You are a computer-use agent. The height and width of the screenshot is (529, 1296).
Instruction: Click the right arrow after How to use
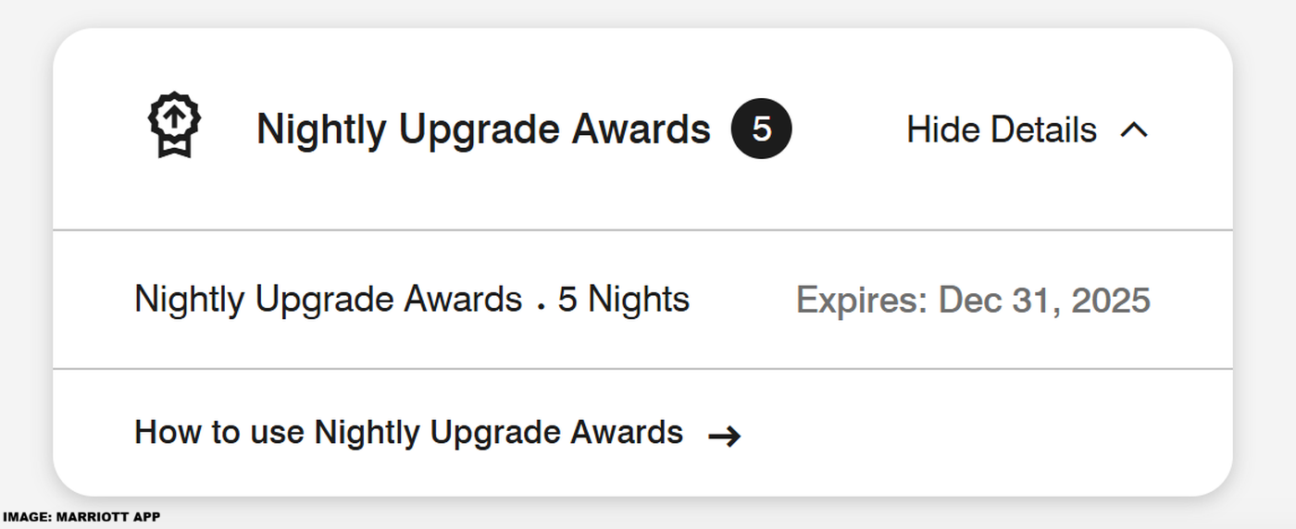[724, 437]
